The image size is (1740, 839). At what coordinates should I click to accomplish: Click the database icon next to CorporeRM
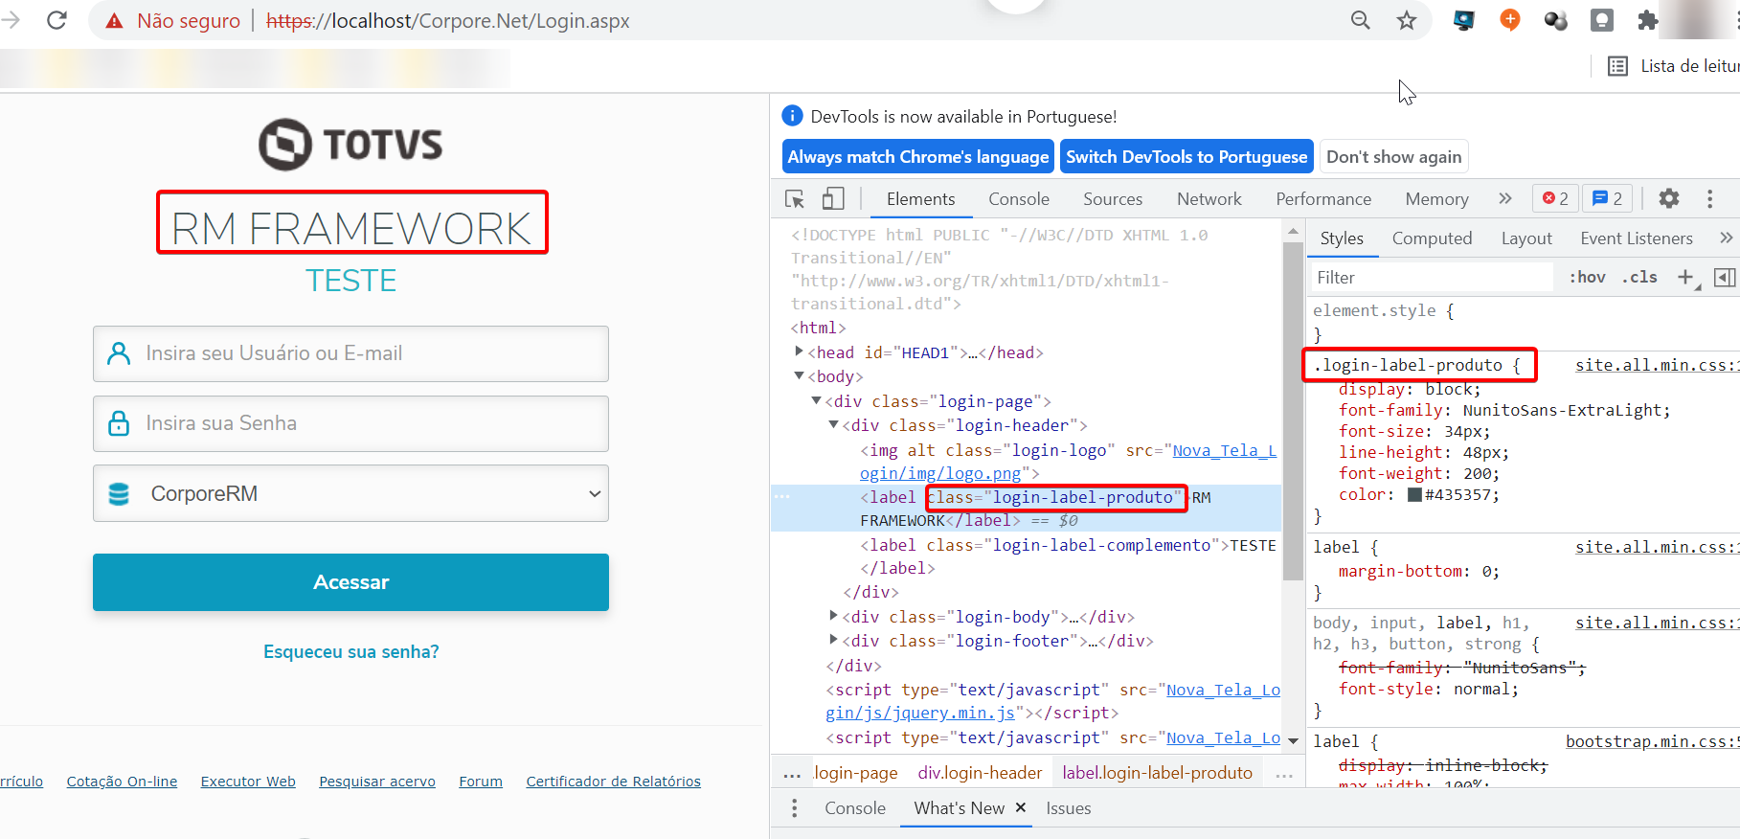coord(119,493)
